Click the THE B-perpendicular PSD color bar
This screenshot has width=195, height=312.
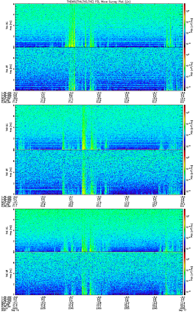tap(185, 230)
